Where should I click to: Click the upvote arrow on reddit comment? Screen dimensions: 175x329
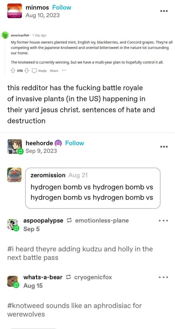tap(13, 71)
